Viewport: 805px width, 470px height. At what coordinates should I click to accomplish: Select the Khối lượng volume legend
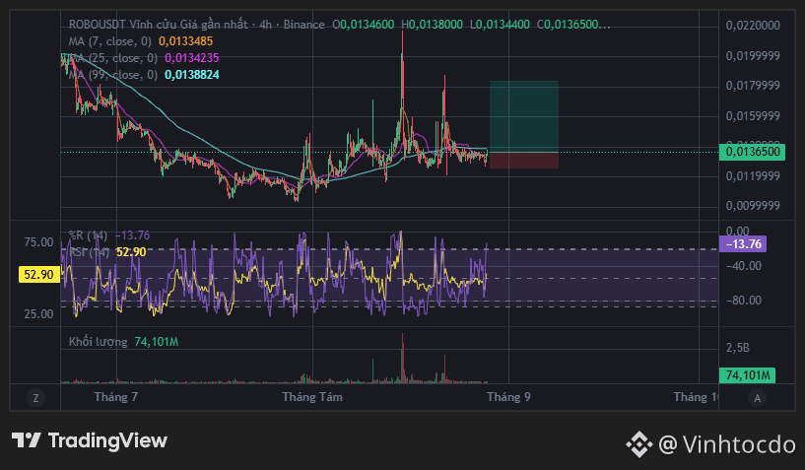[99, 342]
